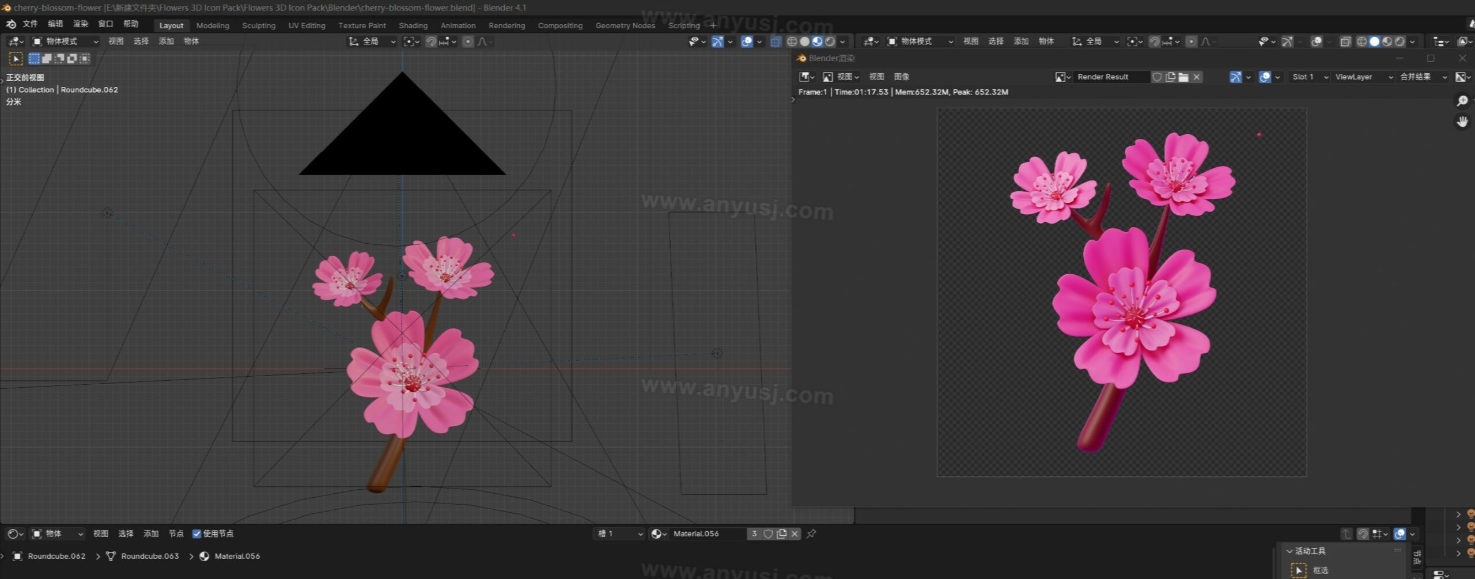
Task: Toggle overlays in left viewport
Action: pyautogui.click(x=747, y=41)
